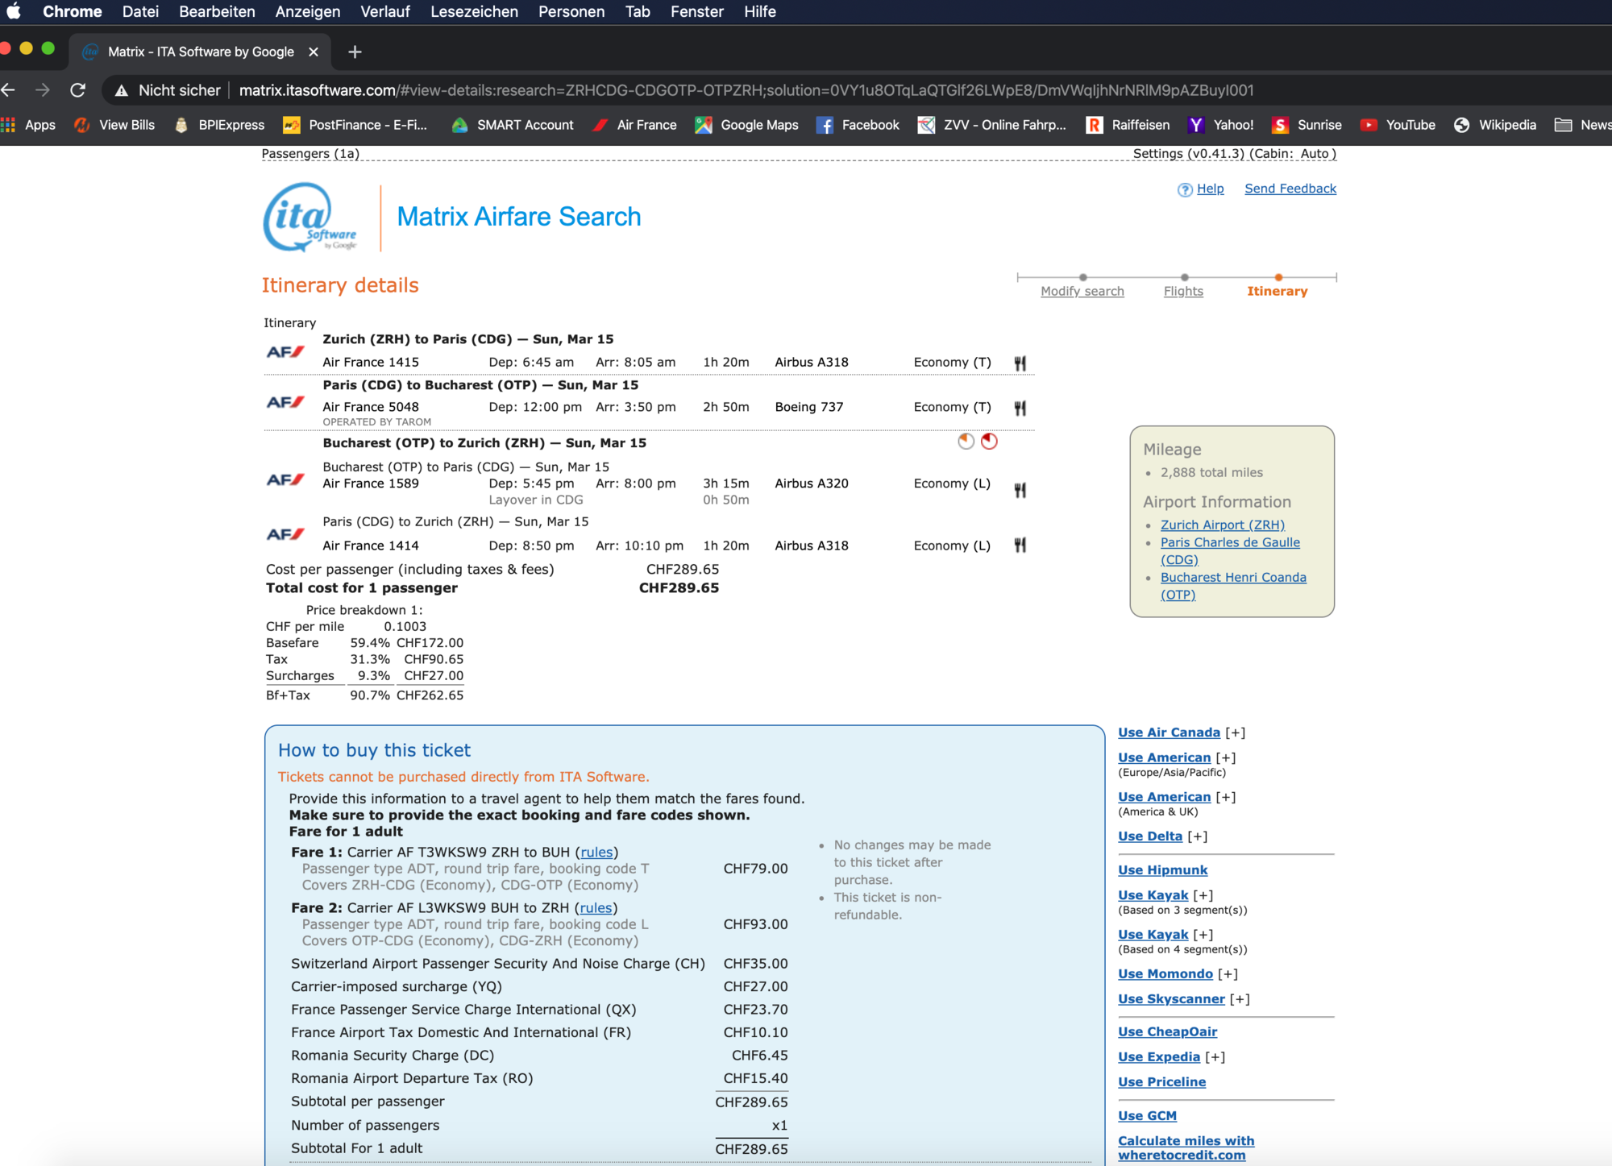Go to the Flights step
The width and height of the screenshot is (1612, 1166).
1183,291
